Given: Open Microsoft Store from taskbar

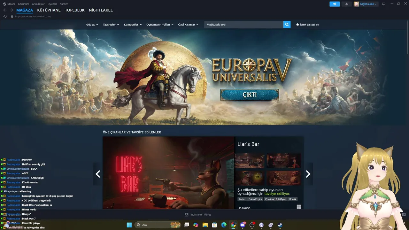Looking at the screenshot, I should pos(214,225).
